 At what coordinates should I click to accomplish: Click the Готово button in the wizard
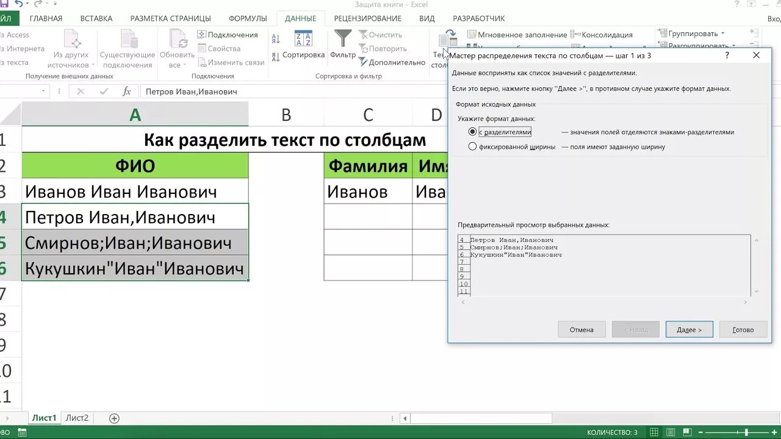743,329
